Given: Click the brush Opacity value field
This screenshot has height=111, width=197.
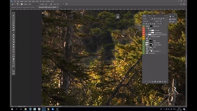Looking at the screenshot, I should (x=46, y=4).
